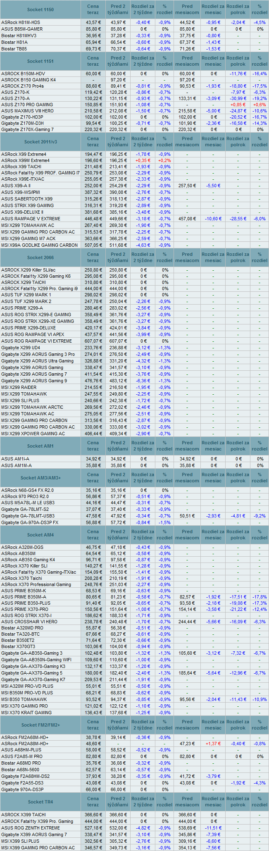This screenshot has width=269, height=851.
Task: Click the -17,8% value for ASUS PRIME B350M-A
Action: (x=259, y=597)
